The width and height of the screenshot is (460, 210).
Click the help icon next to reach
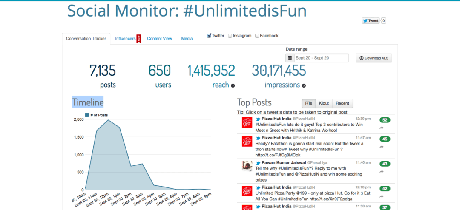[x=233, y=85]
